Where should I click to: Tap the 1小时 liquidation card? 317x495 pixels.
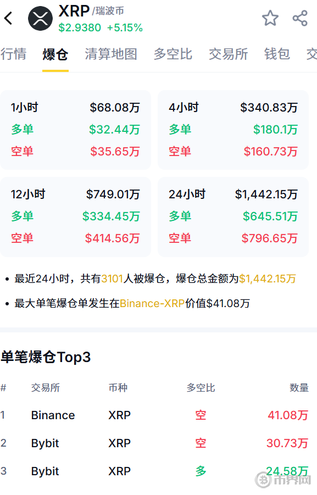tap(75, 130)
